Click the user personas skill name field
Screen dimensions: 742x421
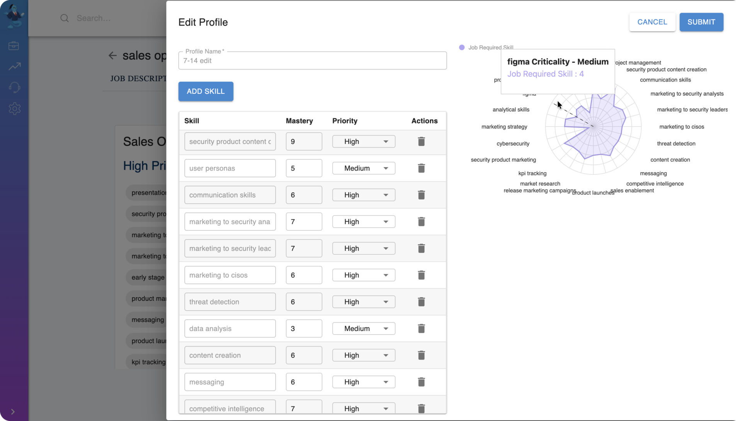click(x=230, y=168)
